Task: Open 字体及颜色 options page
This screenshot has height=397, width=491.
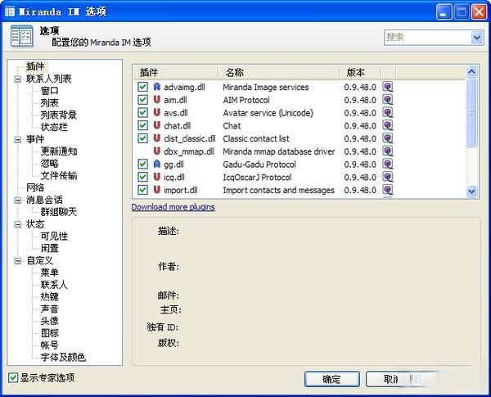Action: pyautogui.click(x=63, y=357)
